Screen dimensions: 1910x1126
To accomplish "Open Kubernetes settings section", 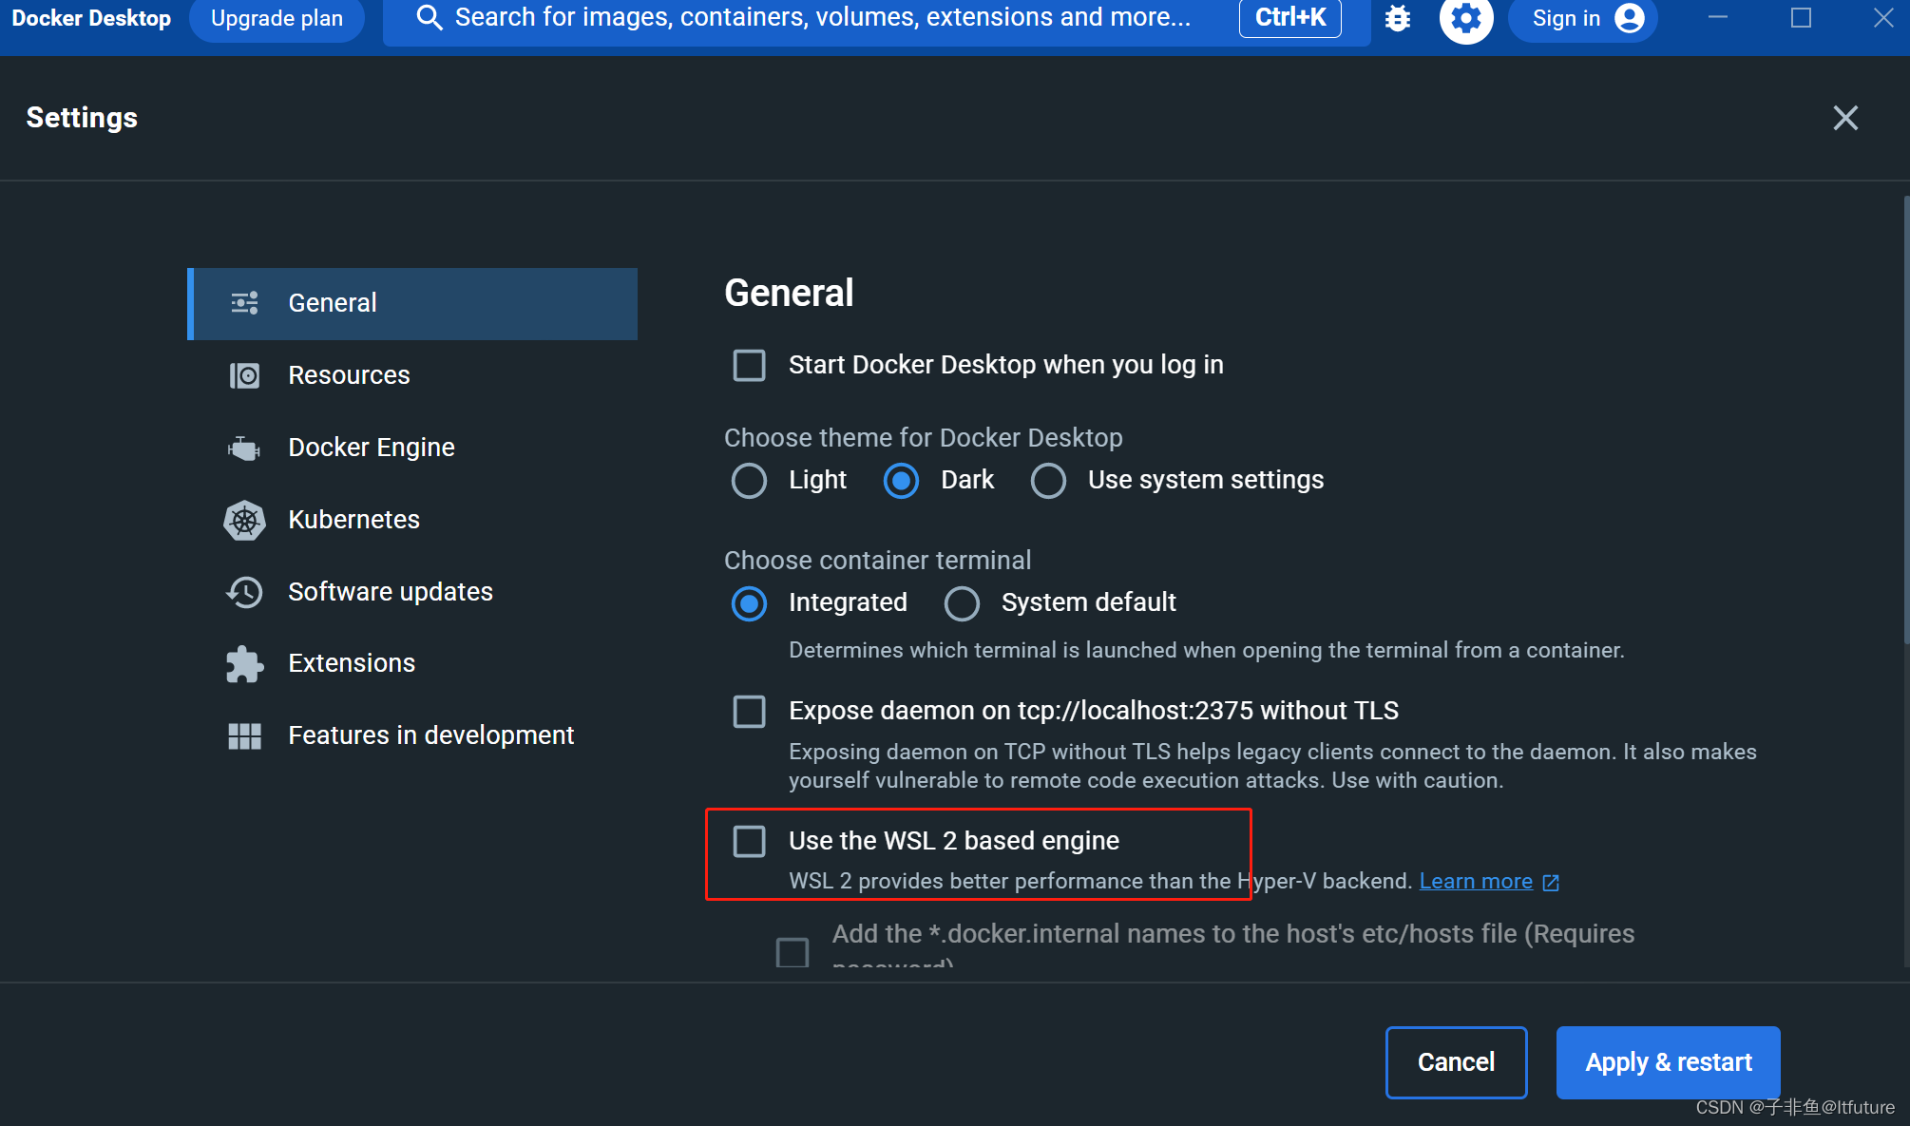I will tap(353, 519).
